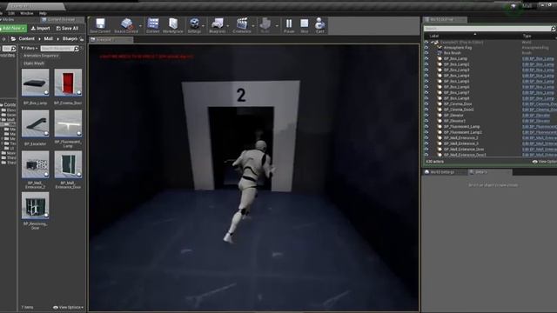Toggle visibility of BP_Elevator

426,116
